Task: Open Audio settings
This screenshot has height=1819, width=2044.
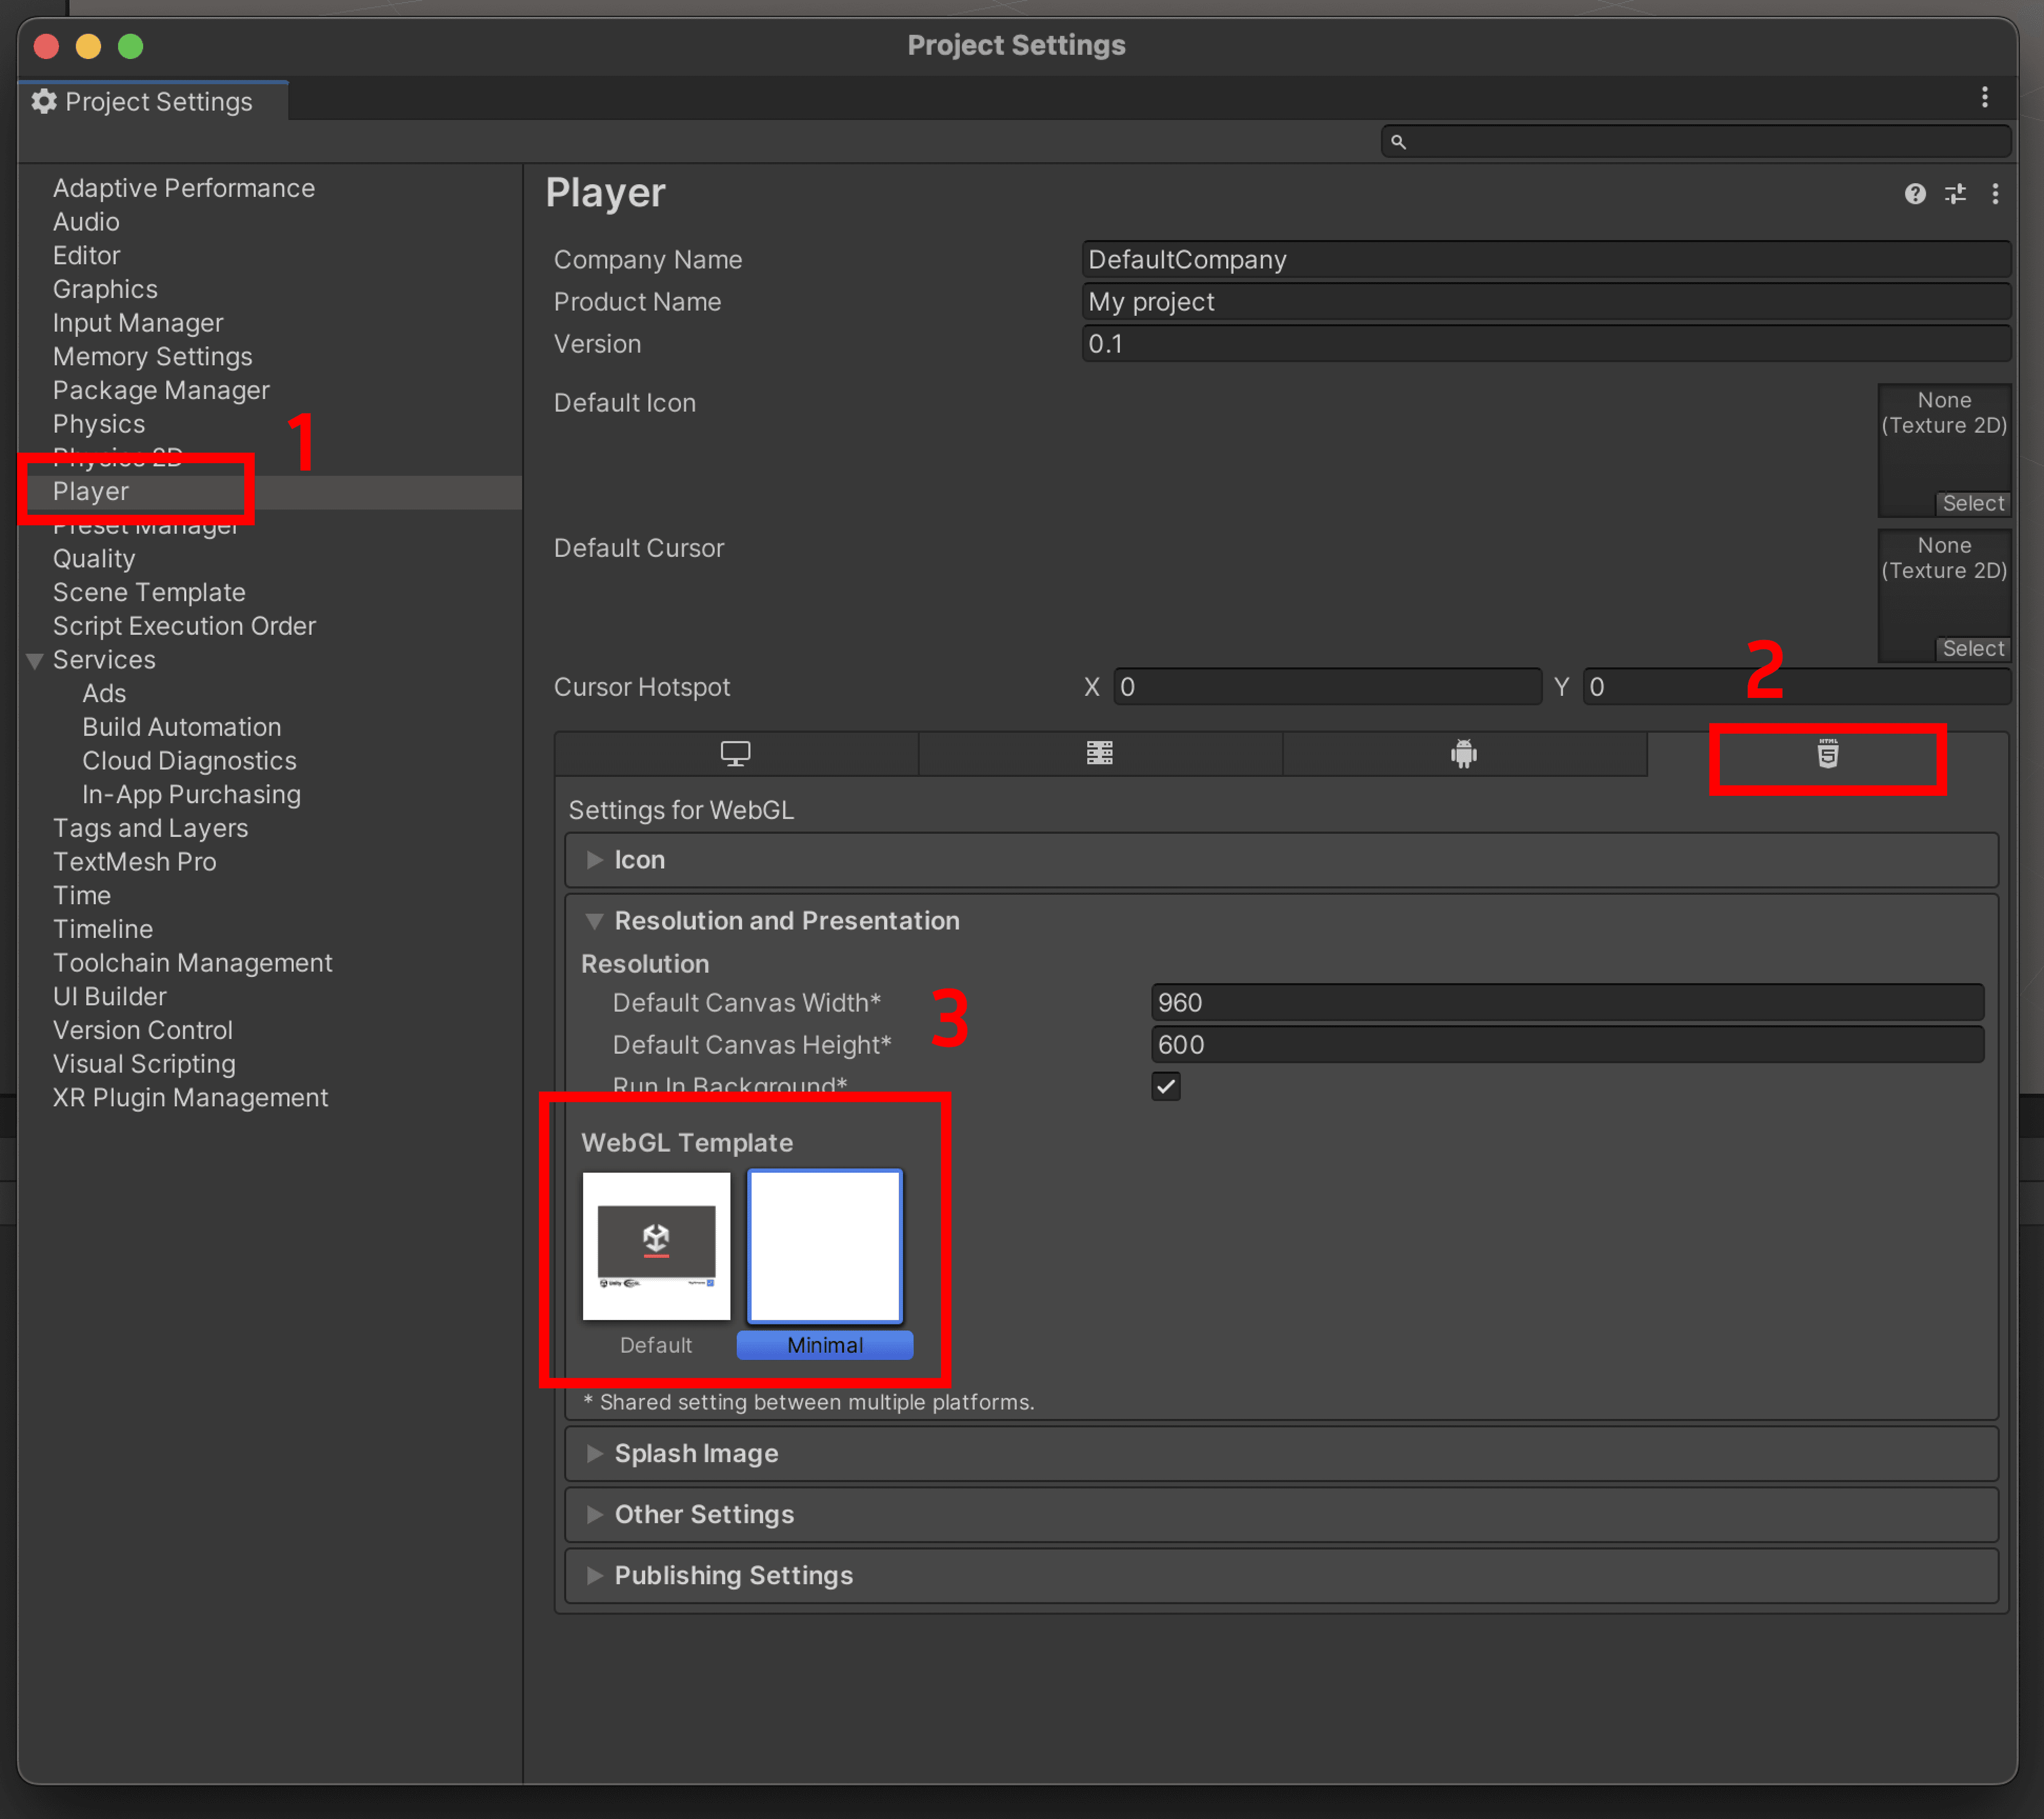Action: click(x=86, y=222)
